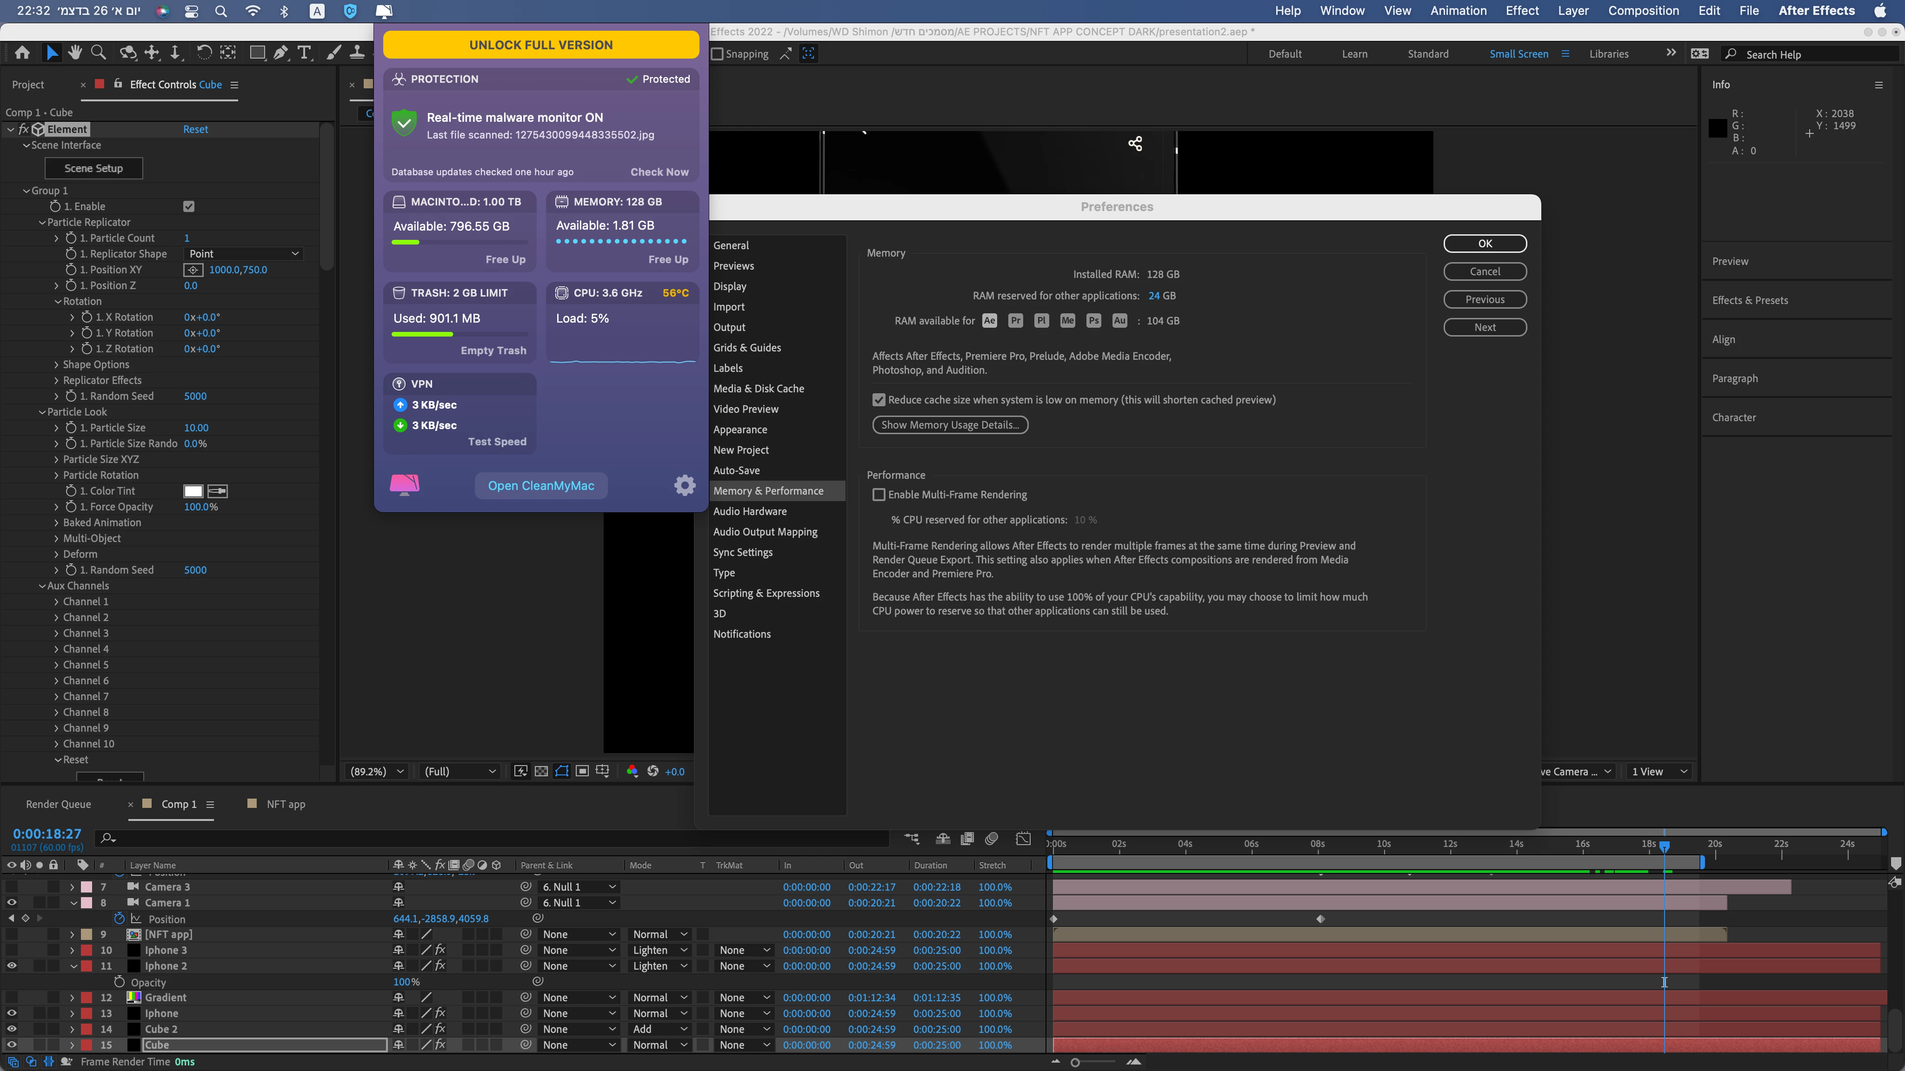Image resolution: width=1905 pixels, height=1071 pixels.
Task: Select Media & Disk Cache preferences category
Action: coord(758,388)
